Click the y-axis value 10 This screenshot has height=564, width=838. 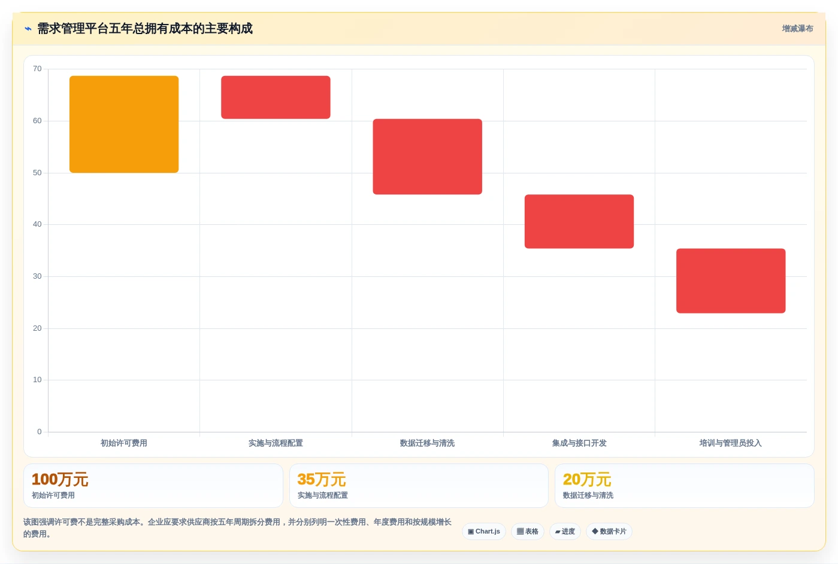[37, 380]
